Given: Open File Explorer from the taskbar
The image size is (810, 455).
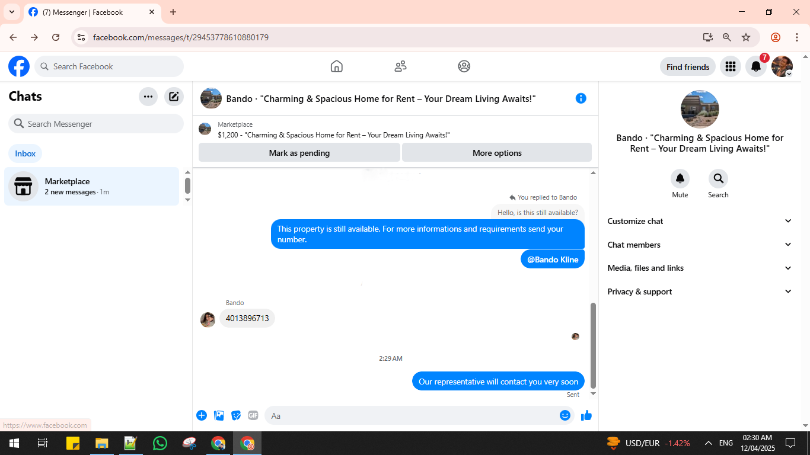Looking at the screenshot, I should pyautogui.click(x=102, y=443).
